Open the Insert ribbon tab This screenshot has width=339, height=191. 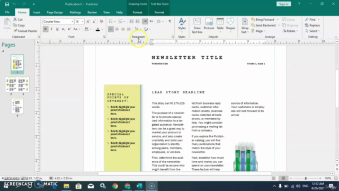[x=37, y=12]
